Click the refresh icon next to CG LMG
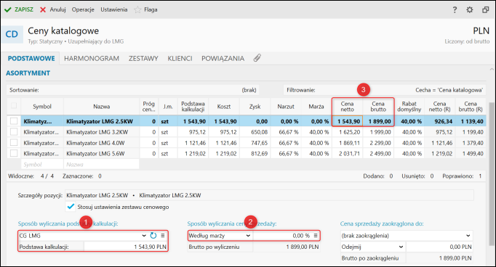This screenshot has width=496, height=267. pos(153,236)
